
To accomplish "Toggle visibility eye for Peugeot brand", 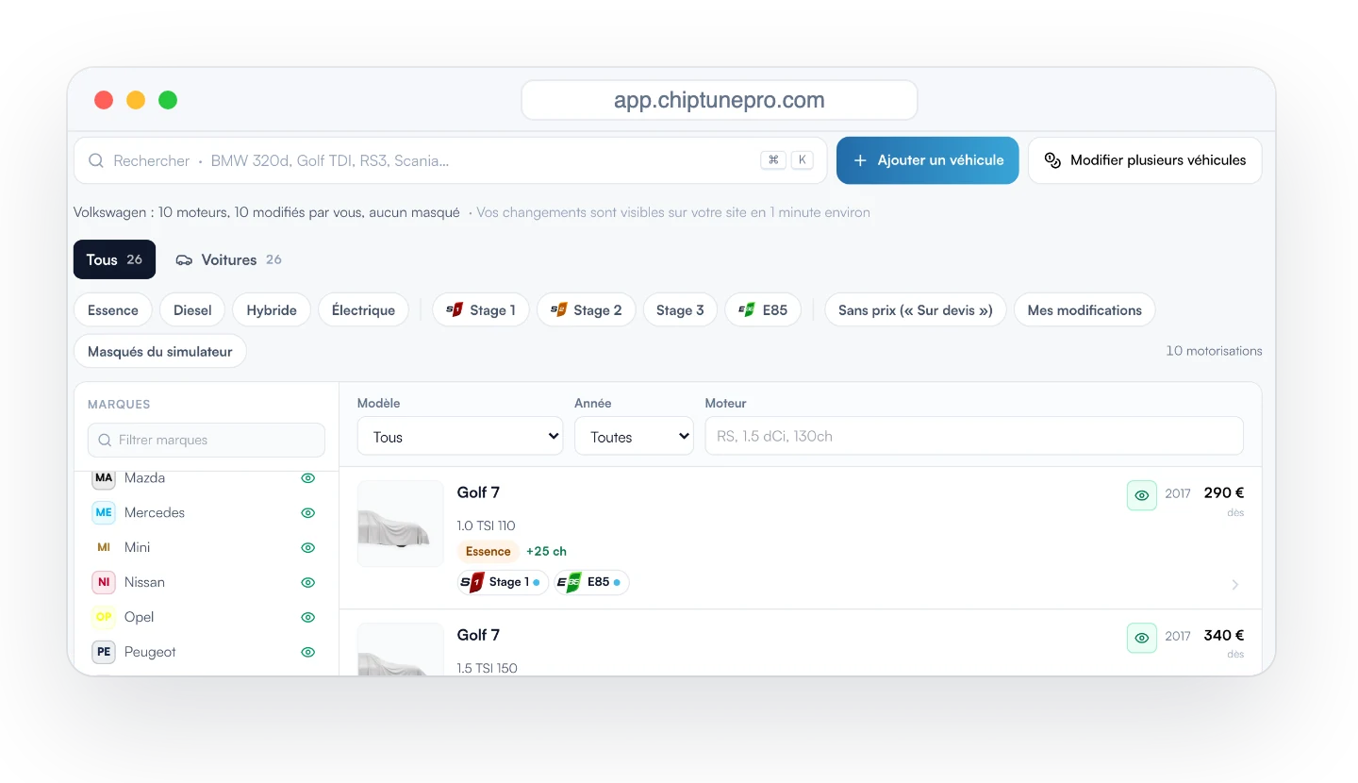I will (x=307, y=652).
